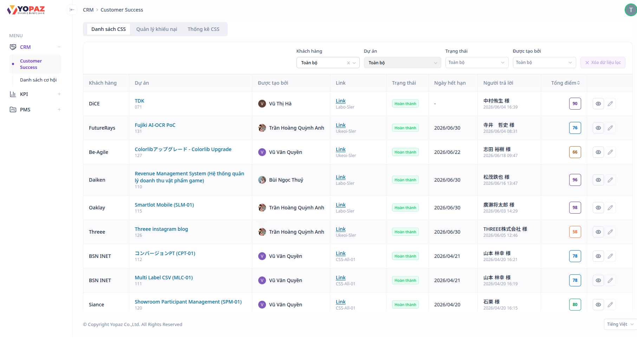Open the Smartlot Mobile (SLM-01) project
637x338 pixels.
pyautogui.click(x=164, y=205)
